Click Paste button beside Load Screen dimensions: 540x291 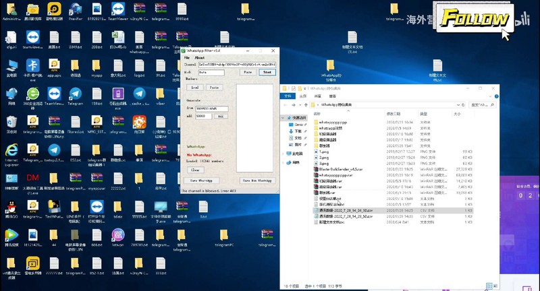214,88
